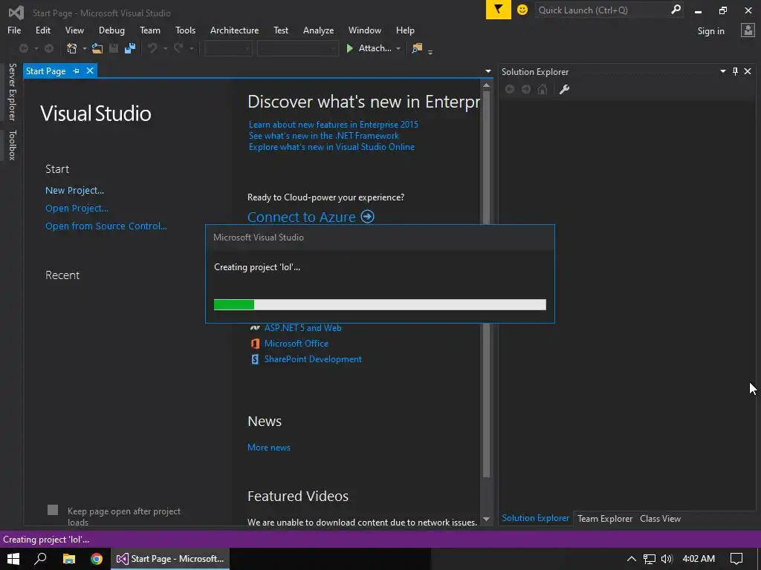
Task: Click the Save toolbar icon
Action: pyautogui.click(x=114, y=48)
